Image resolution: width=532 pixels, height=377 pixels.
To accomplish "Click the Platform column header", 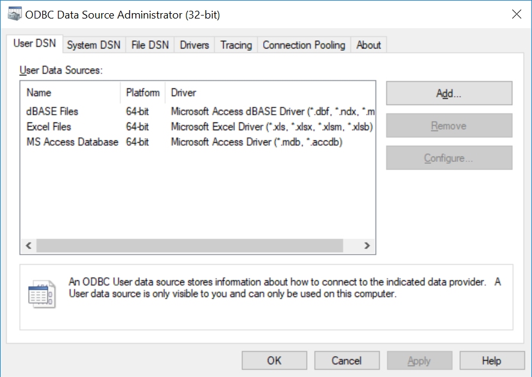I will pyautogui.click(x=143, y=93).
